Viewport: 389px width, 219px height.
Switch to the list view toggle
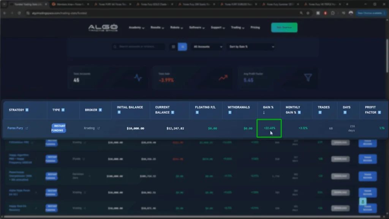(x=173, y=47)
